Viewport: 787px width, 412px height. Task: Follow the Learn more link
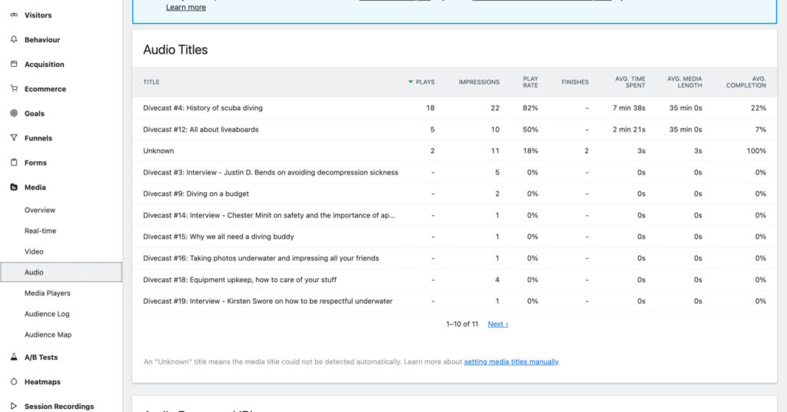(x=186, y=8)
